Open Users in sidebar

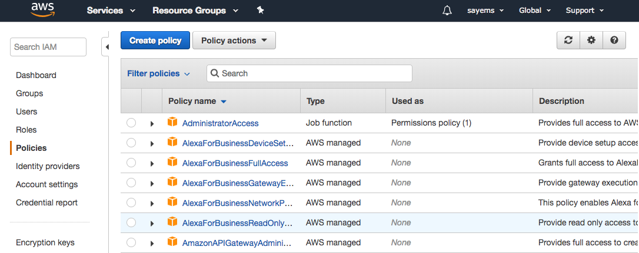coord(26,112)
